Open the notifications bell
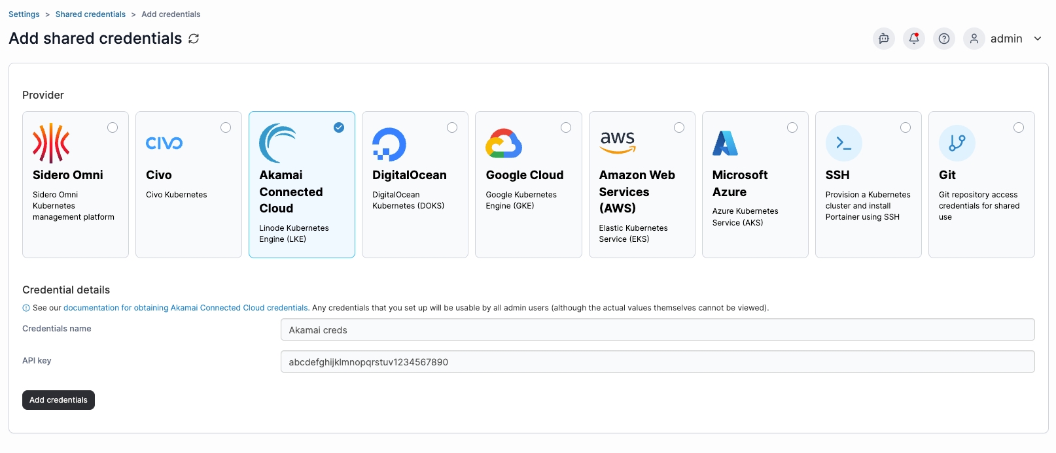Screen dimensions: 1056x453 coord(913,39)
